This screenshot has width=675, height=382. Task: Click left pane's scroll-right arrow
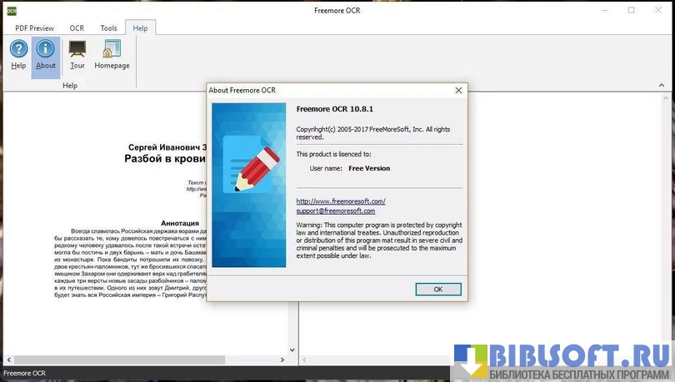(x=281, y=361)
